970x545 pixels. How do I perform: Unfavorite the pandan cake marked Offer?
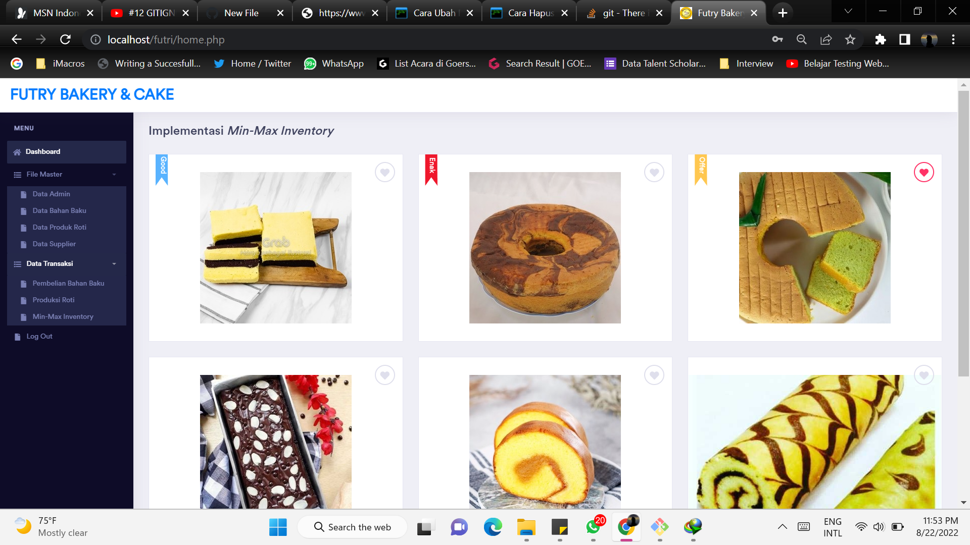click(924, 172)
